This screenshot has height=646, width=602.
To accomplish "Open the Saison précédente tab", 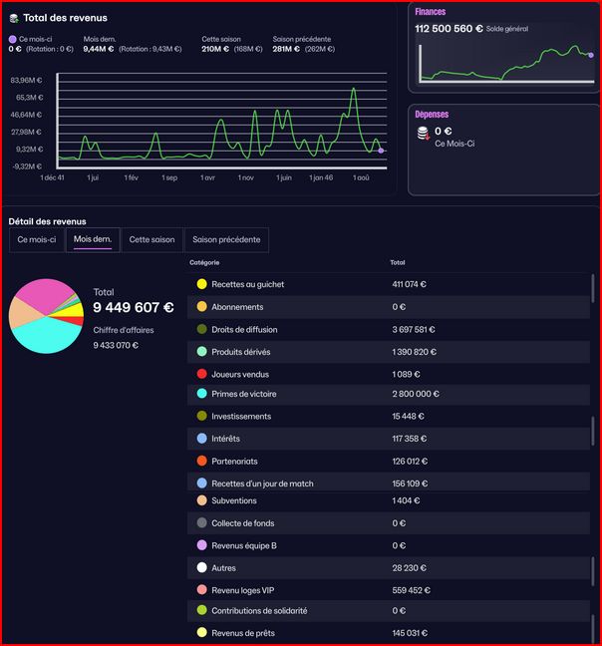I will (x=226, y=240).
